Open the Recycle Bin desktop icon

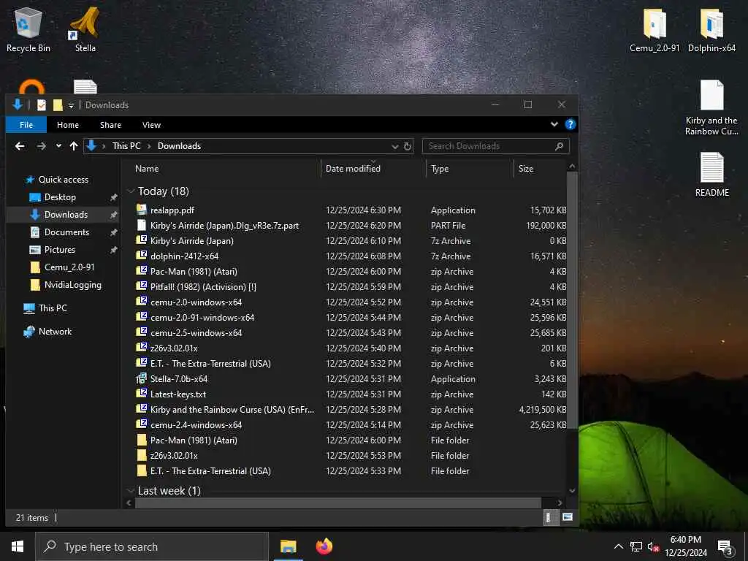coord(28,29)
